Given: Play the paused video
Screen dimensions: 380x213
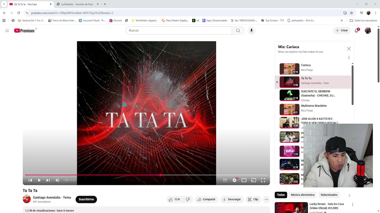Looking at the screenshot, I should click(x=39, y=180).
